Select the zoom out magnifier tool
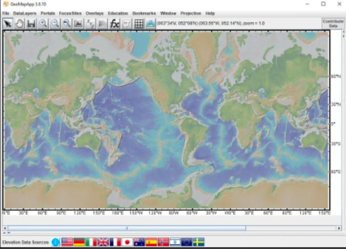The height and width of the screenshot is (249, 346). click(x=55, y=23)
